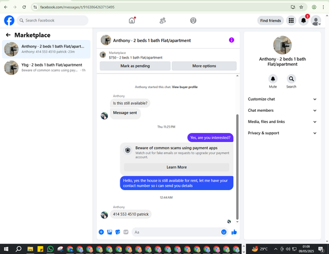Click the Facebook logo
This screenshot has height=254, width=329.
9,20
